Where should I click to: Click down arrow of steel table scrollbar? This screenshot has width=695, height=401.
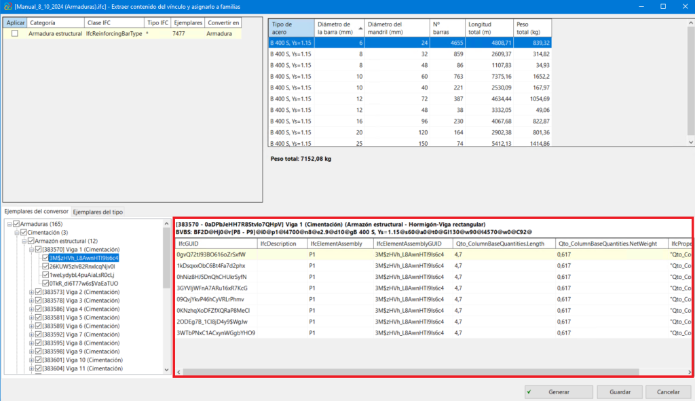coord(691,142)
